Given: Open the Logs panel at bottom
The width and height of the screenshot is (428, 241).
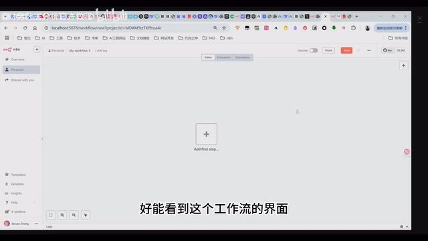Looking at the screenshot, I should [x=49, y=226].
